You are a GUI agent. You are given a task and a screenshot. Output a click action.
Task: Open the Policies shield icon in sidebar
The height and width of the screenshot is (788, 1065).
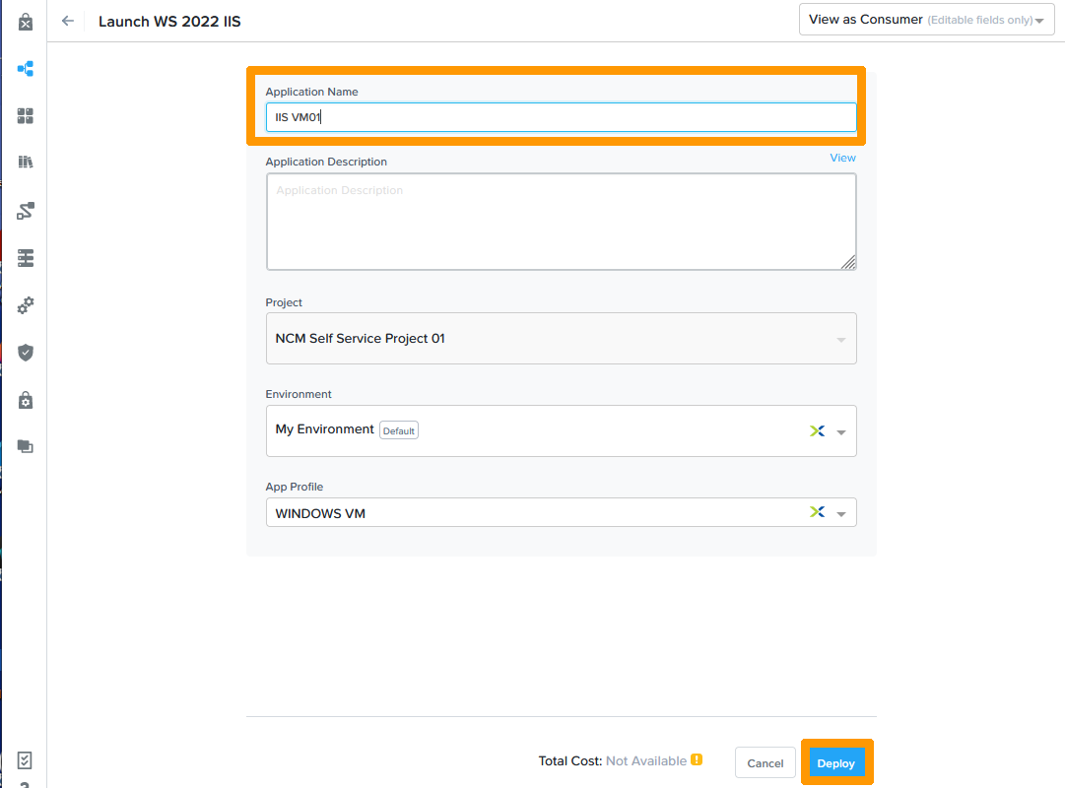pos(26,353)
